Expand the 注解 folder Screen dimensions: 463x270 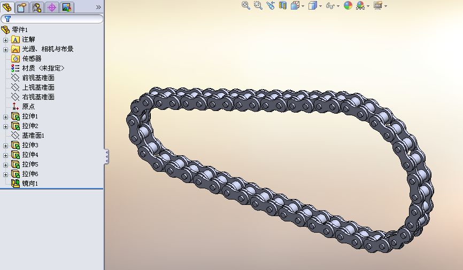tap(5, 40)
